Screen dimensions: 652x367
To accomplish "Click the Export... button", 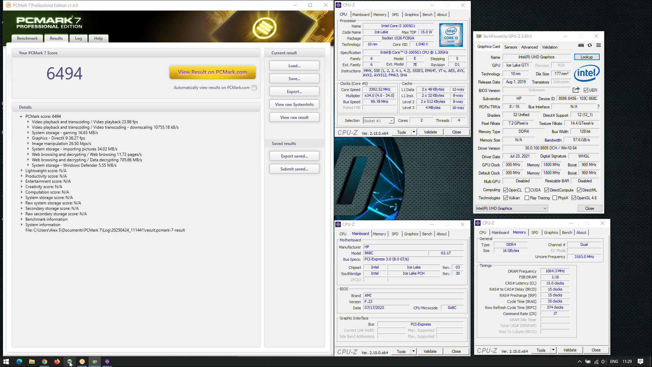I will pos(294,92).
